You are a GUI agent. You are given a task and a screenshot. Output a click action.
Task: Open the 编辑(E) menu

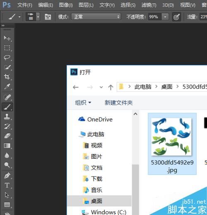click(x=46, y=5)
